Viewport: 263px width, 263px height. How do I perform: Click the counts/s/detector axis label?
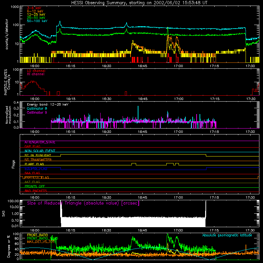tap(7, 34)
